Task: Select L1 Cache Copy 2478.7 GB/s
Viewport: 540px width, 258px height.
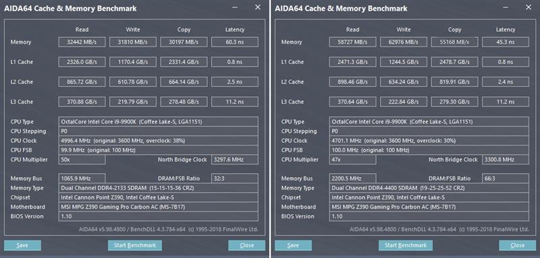Action: tap(454, 62)
